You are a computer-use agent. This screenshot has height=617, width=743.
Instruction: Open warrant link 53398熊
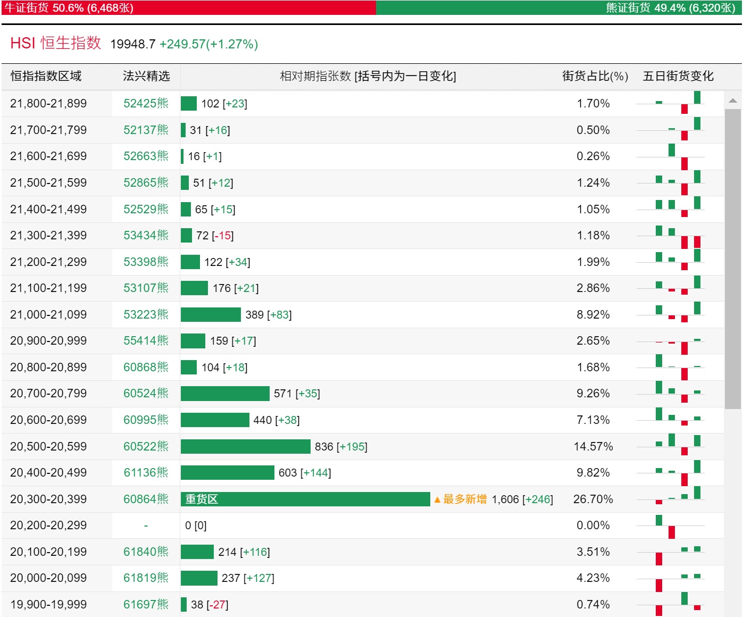(x=146, y=262)
